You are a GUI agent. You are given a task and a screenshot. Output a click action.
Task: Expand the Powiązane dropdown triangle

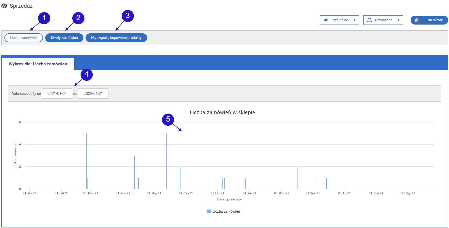(x=398, y=20)
